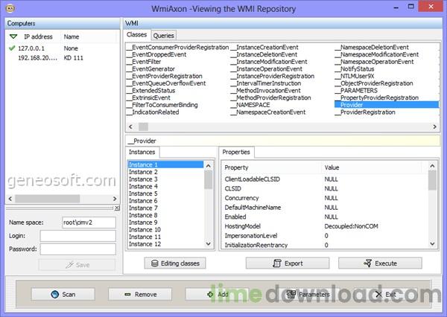The image size is (447, 317).
Task: Click the Export button
Action: pyautogui.click(x=288, y=263)
